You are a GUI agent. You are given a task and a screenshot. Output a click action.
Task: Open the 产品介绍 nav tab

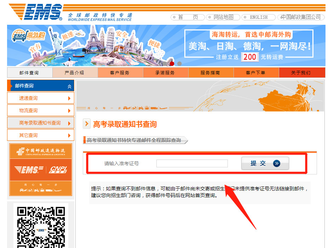pyautogui.click(x=75, y=73)
